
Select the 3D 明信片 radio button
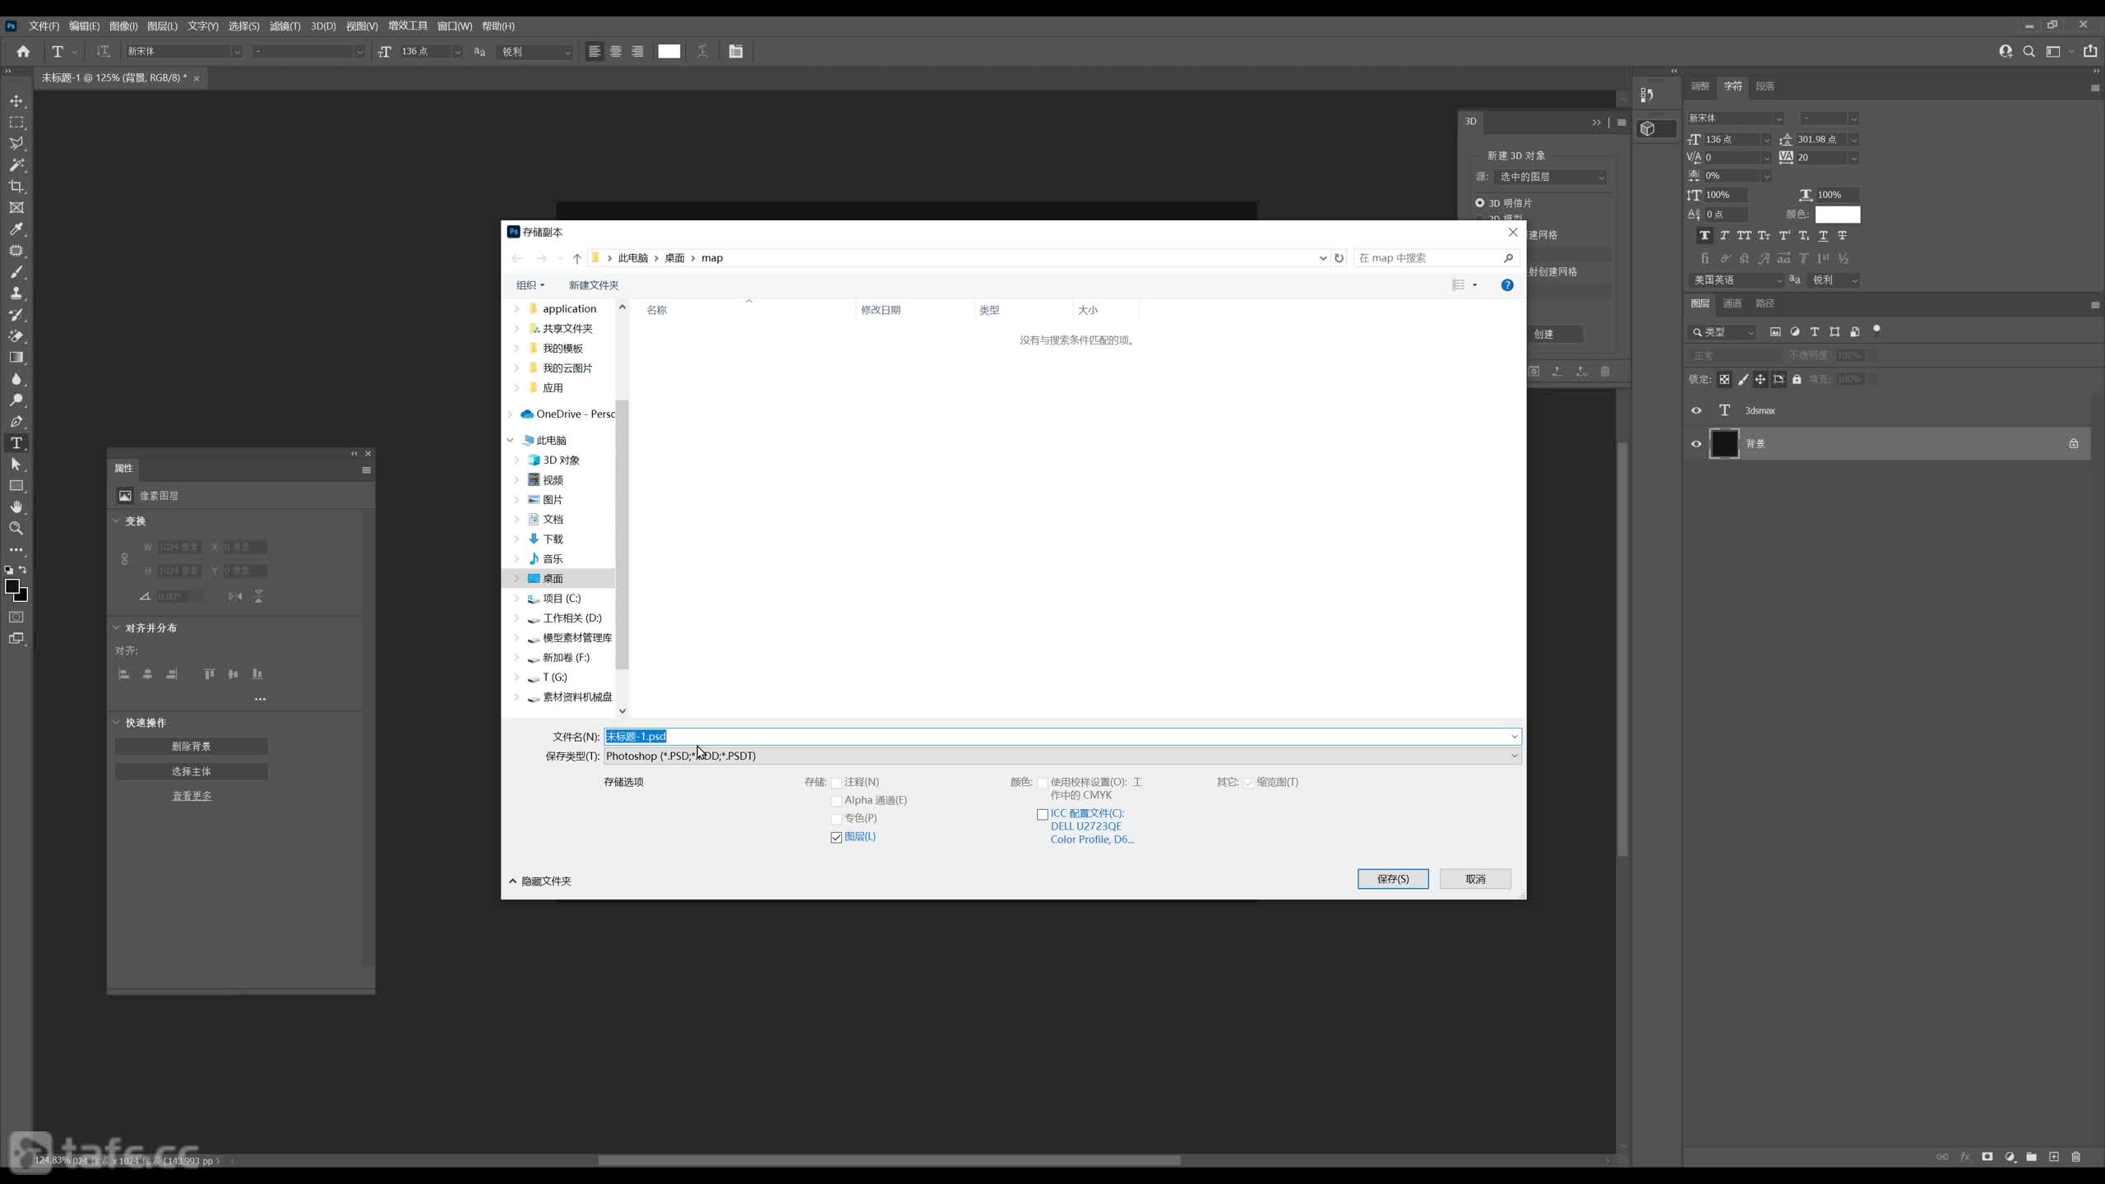tap(1480, 203)
